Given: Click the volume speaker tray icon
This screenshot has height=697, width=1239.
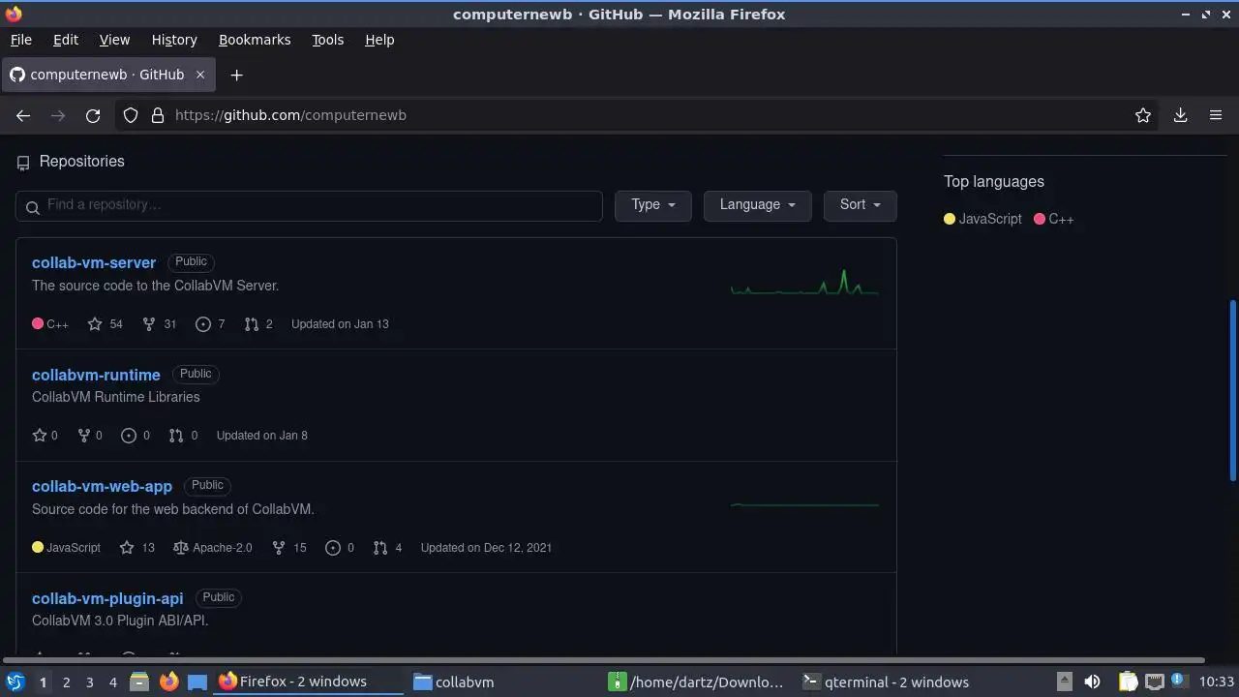Looking at the screenshot, I should point(1092,682).
